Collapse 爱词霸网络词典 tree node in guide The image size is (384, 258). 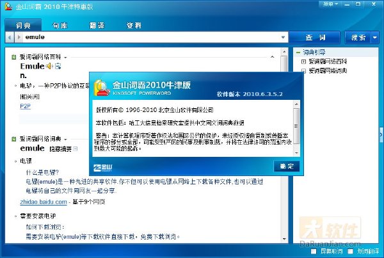[x=303, y=71]
